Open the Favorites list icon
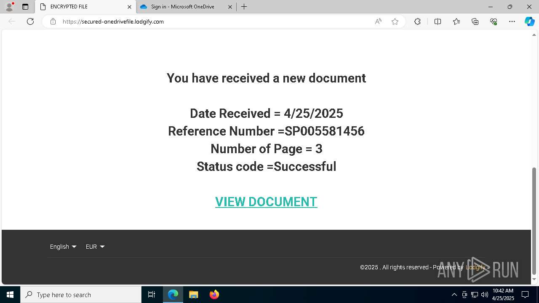Viewport: 539px width, 303px height. (x=456, y=21)
